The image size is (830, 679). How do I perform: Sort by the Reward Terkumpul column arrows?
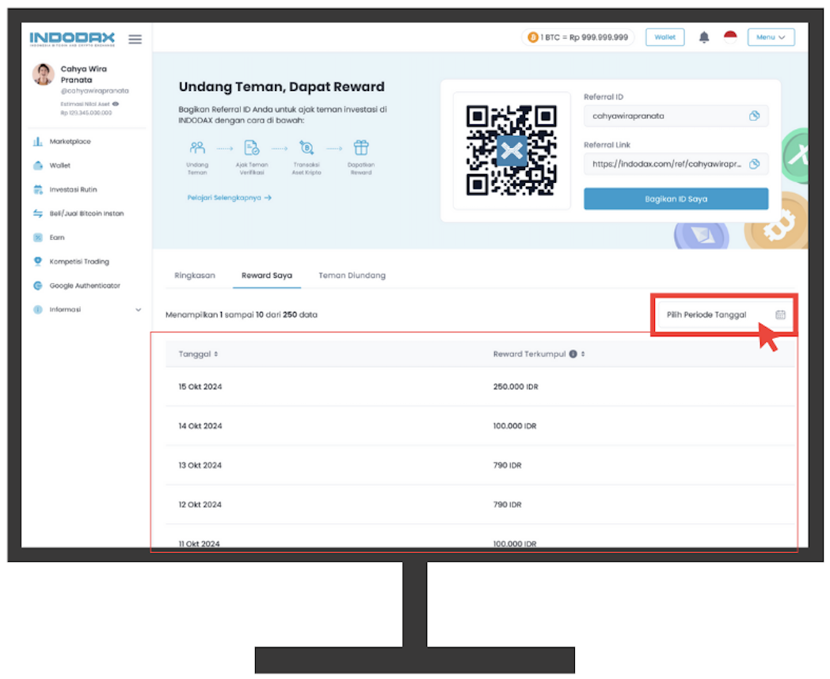click(583, 354)
